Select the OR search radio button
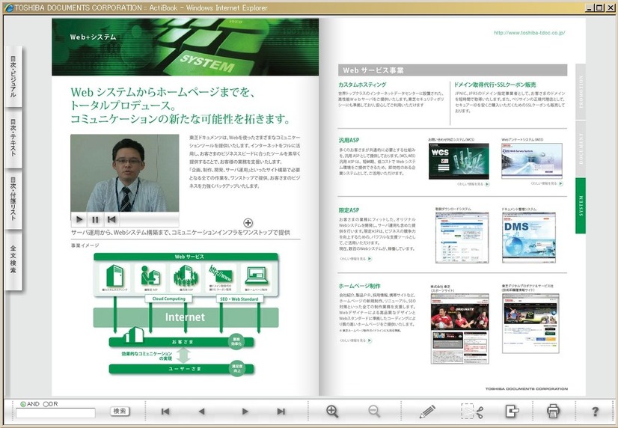The height and width of the screenshot is (428, 618). coord(46,404)
